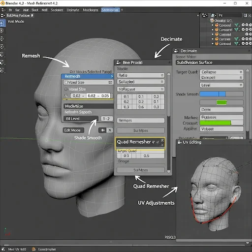Click the green modifier triangle on the Conoed row
252x252 pixels.
(x=236, y=44)
